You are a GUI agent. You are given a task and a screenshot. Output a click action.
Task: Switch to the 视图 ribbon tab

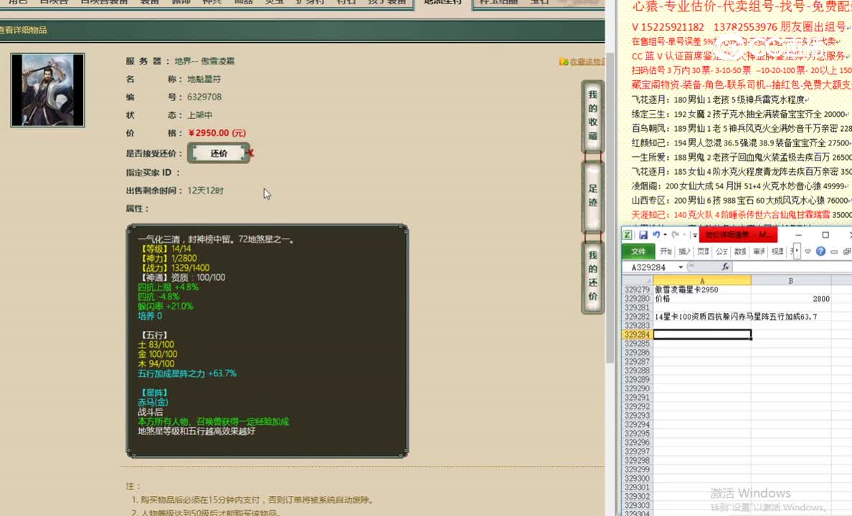pyautogui.click(x=778, y=252)
